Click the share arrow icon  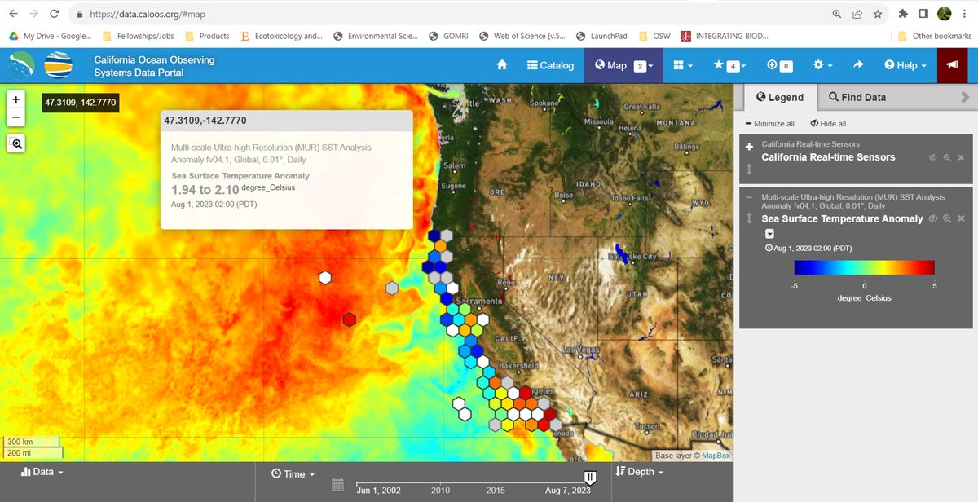(858, 65)
